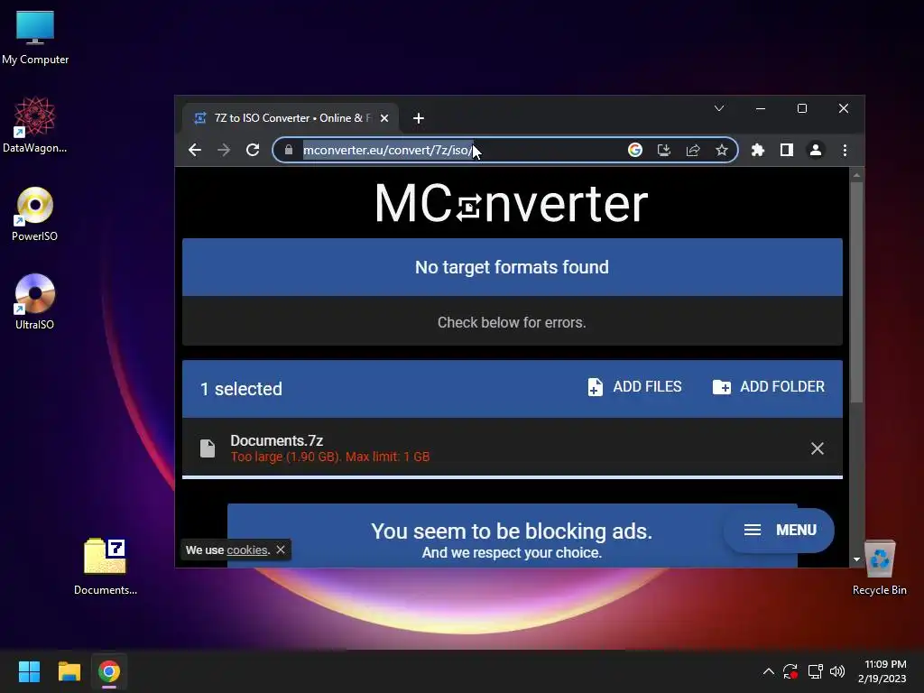
Task: Open DataWagon desktop shortcut
Action: pyautogui.click(x=35, y=125)
